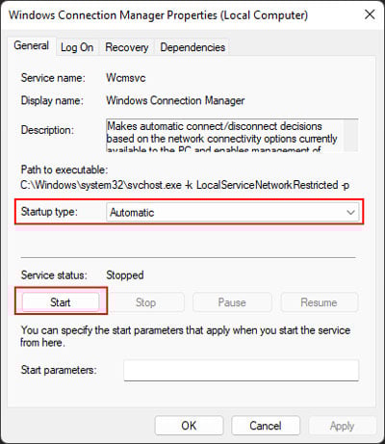Open the Startup type combo box showing Automatic
Screen dimensions: 385x444
[x=232, y=212]
